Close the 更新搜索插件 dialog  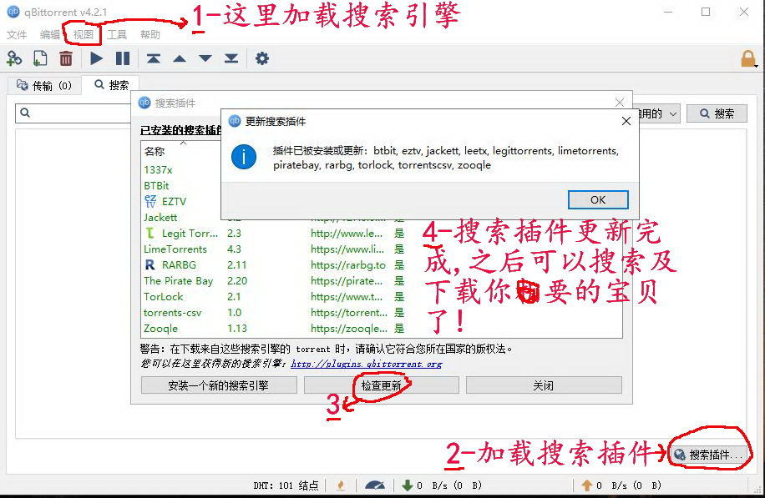pos(626,121)
